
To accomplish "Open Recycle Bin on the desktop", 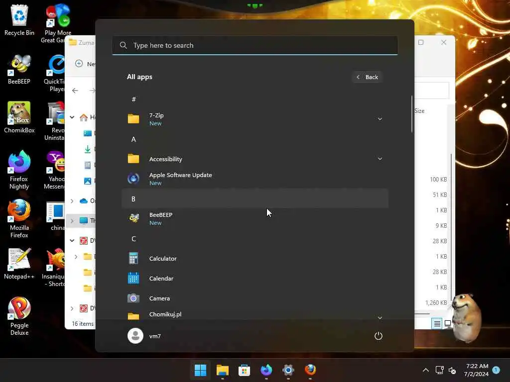I will pos(19,20).
